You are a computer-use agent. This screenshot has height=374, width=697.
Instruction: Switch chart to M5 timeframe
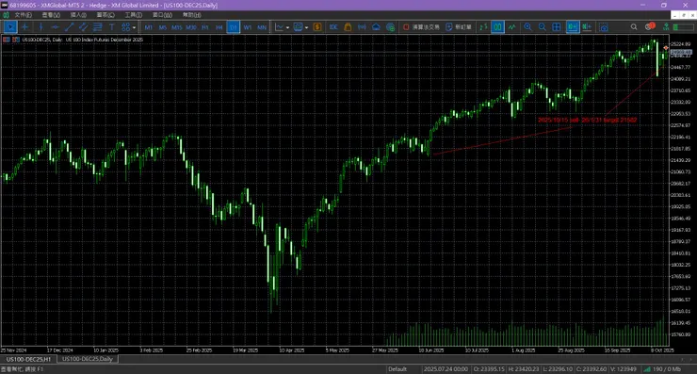[x=163, y=27]
